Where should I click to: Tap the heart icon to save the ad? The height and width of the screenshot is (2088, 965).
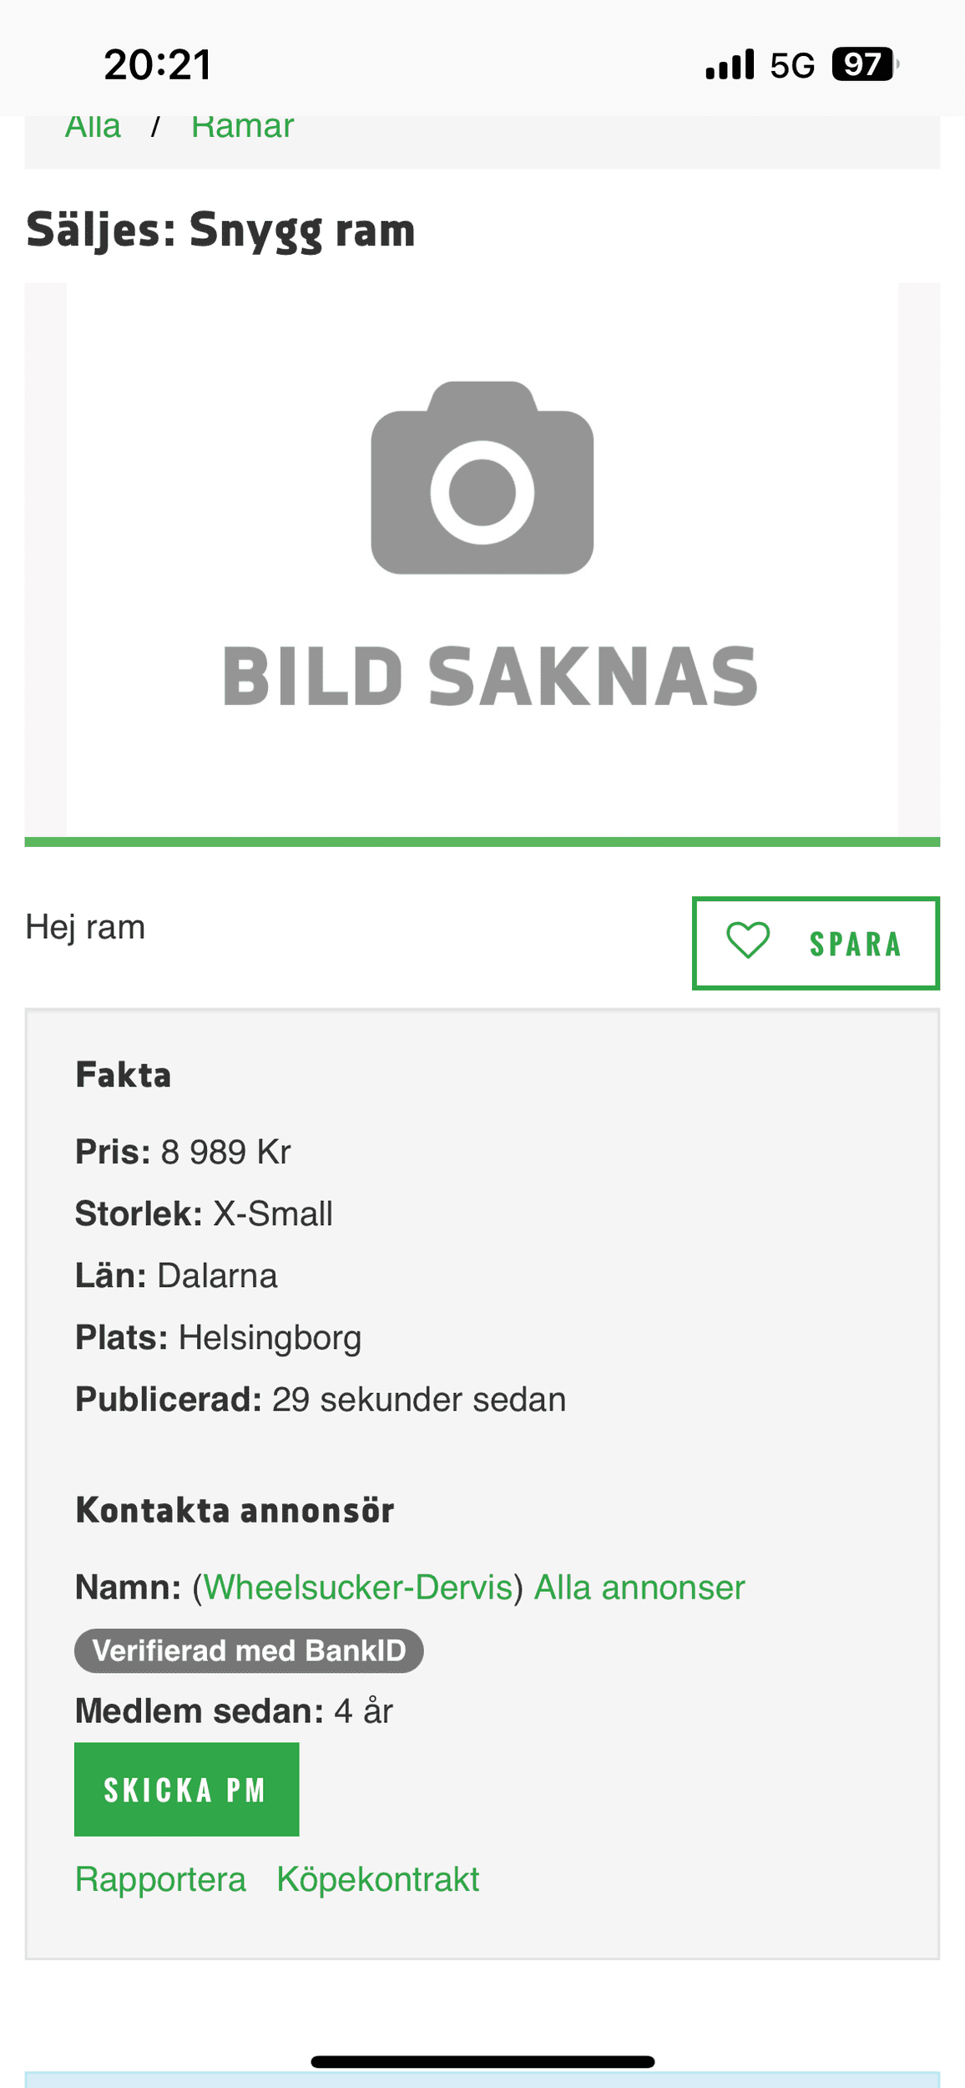(748, 941)
